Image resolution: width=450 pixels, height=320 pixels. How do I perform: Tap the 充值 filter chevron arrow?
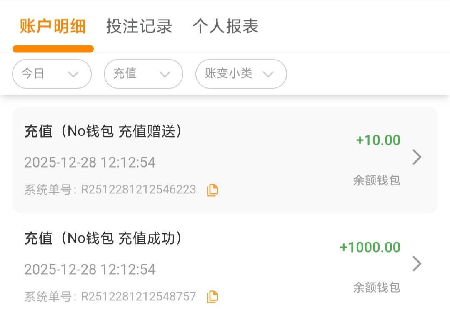point(165,74)
